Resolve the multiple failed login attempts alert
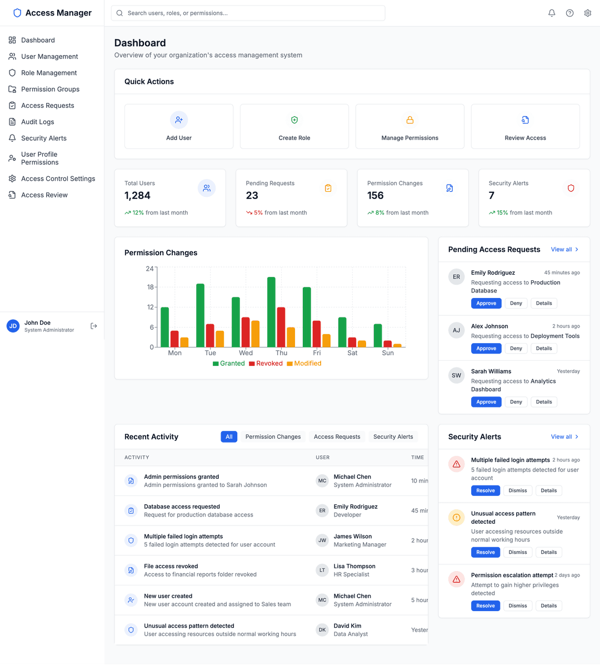 [485, 490]
